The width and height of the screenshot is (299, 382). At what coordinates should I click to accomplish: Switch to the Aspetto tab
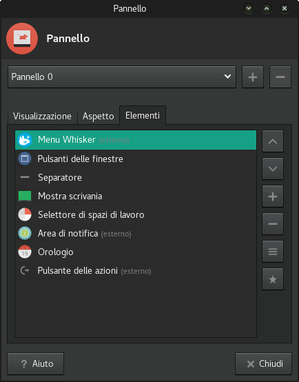click(98, 117)
